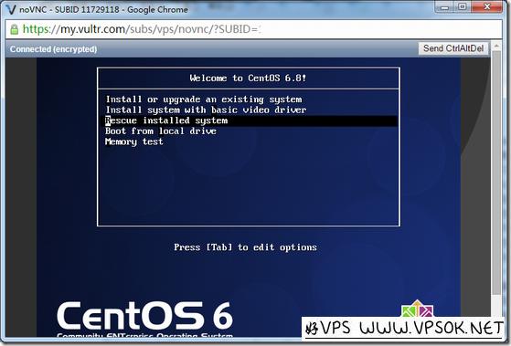The image size is (511, 346).
Task: Select "Rescue installed system" boot entry
Action: click(251, 121)
